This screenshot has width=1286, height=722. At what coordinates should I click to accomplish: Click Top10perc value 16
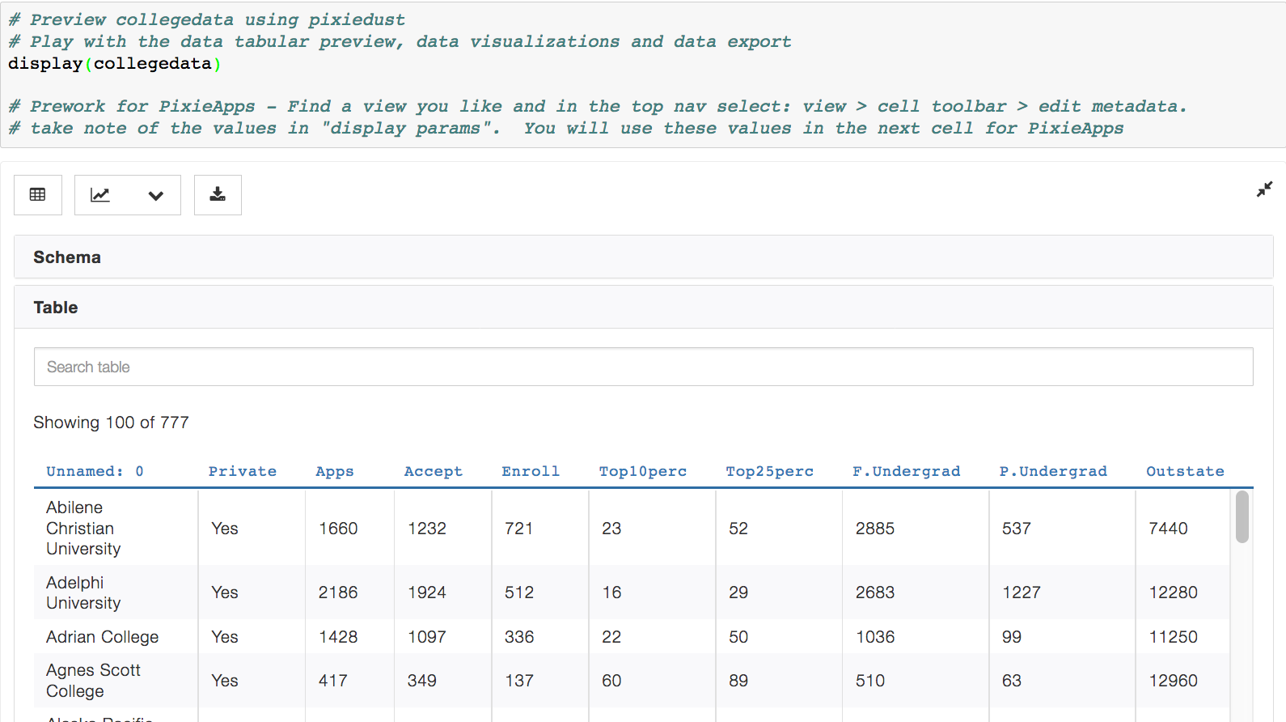[611, 592]
